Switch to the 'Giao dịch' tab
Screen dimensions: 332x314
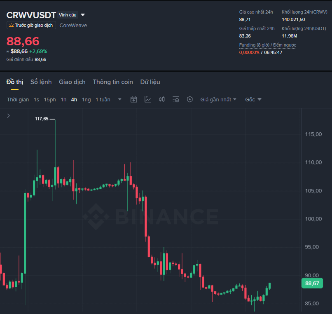tap(72, 82)
